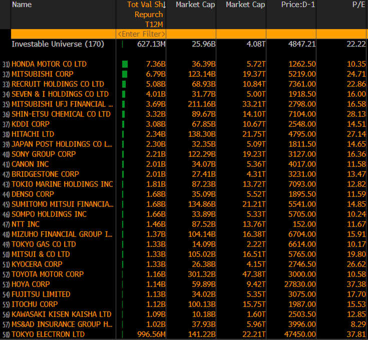Click the Enter Filter input field
368x340 pixels.
coord(141,34)
